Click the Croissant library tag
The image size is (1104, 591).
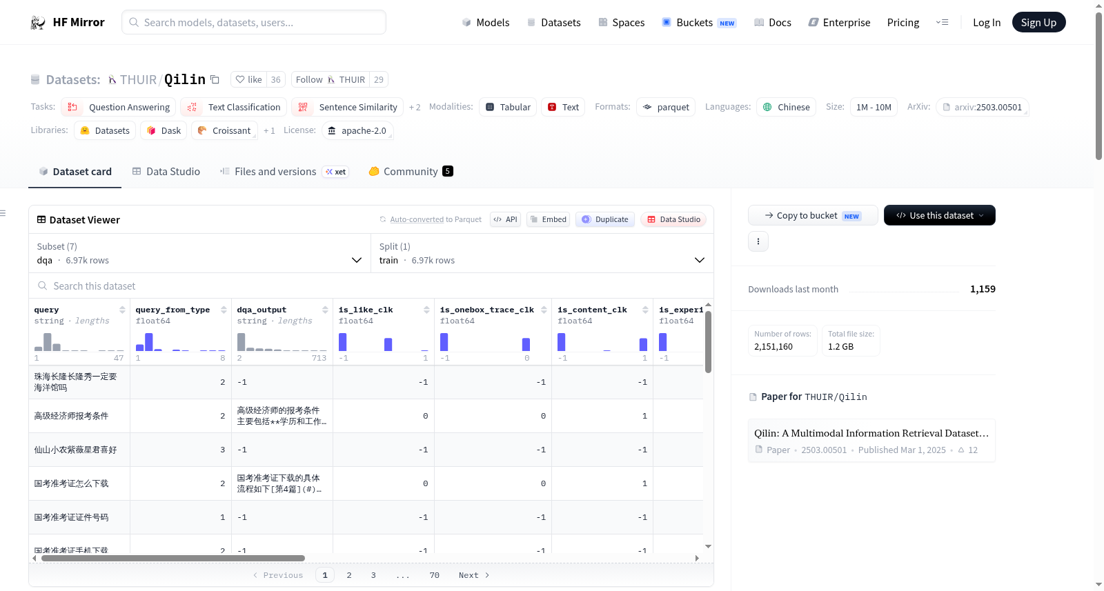(x=224, y=130)
